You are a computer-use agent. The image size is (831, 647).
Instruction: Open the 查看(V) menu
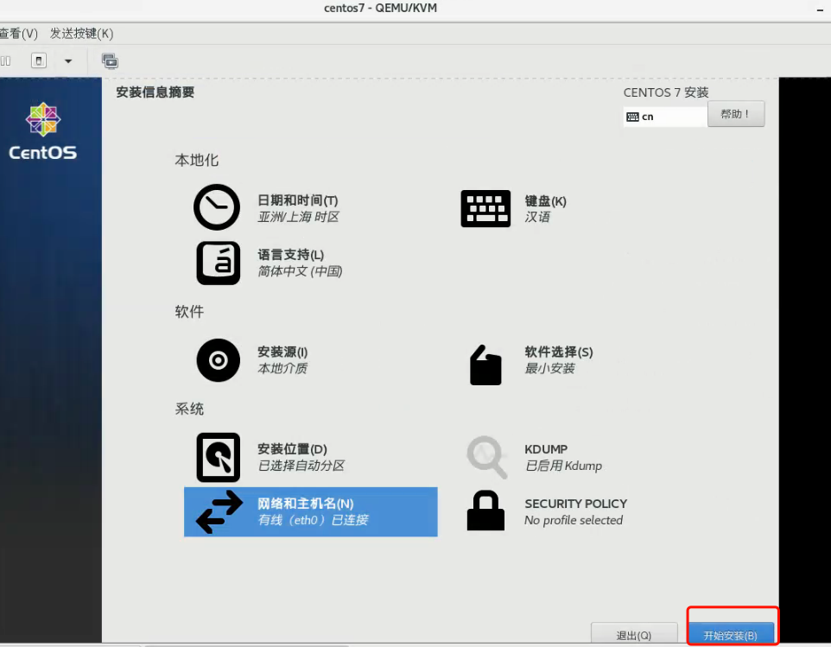(18, 34)
